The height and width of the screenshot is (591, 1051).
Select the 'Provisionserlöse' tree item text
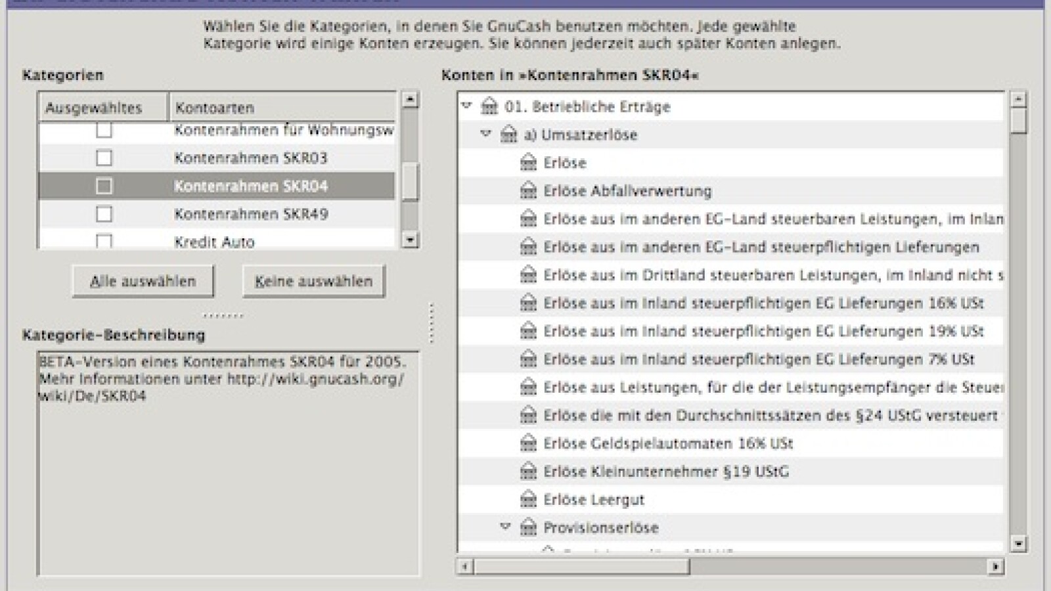point(600,527)
